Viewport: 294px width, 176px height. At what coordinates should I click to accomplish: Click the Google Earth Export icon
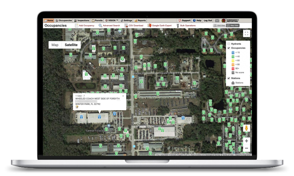(149, 26)
